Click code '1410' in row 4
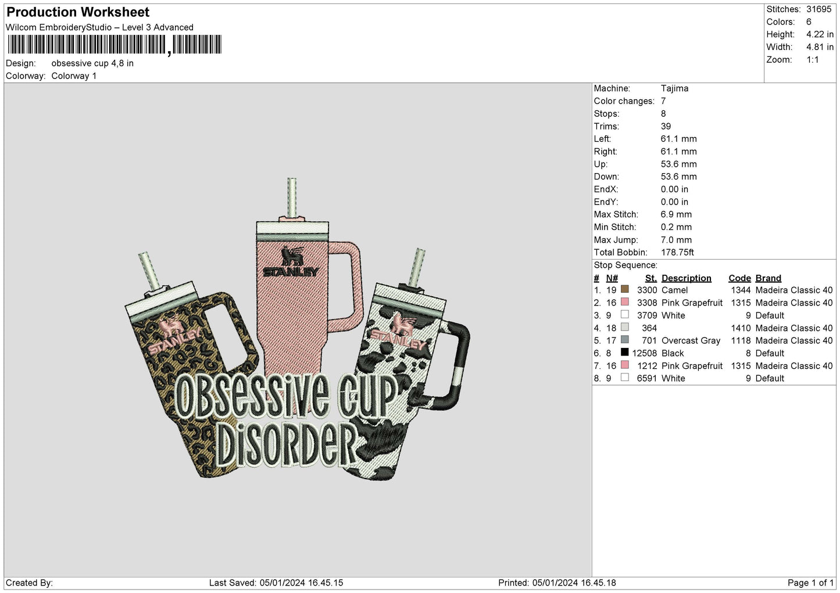 [x=741, y=328]
